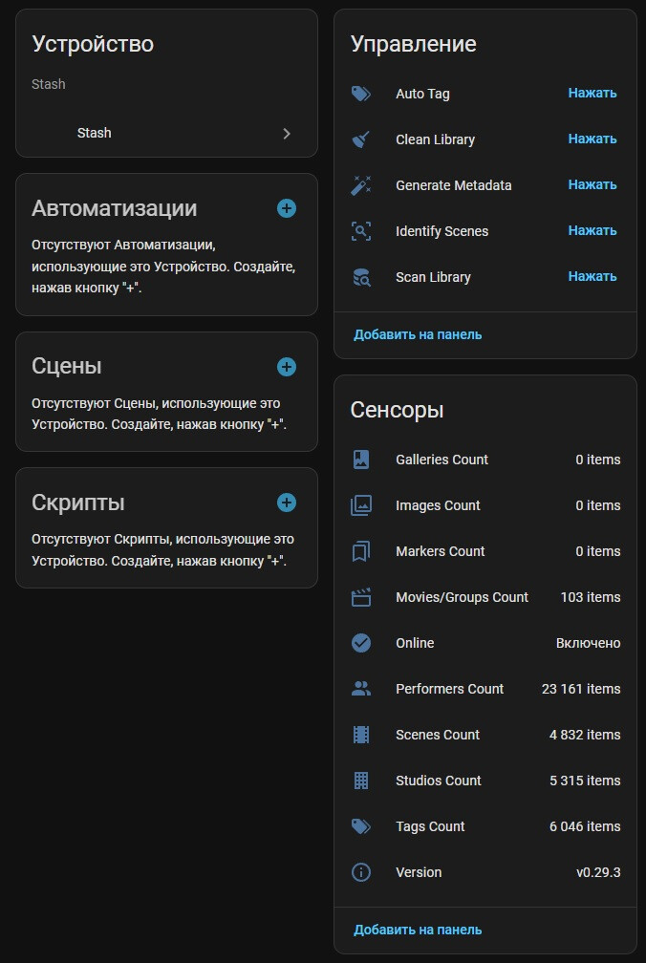Click the Online status checkmark icon

360,643
